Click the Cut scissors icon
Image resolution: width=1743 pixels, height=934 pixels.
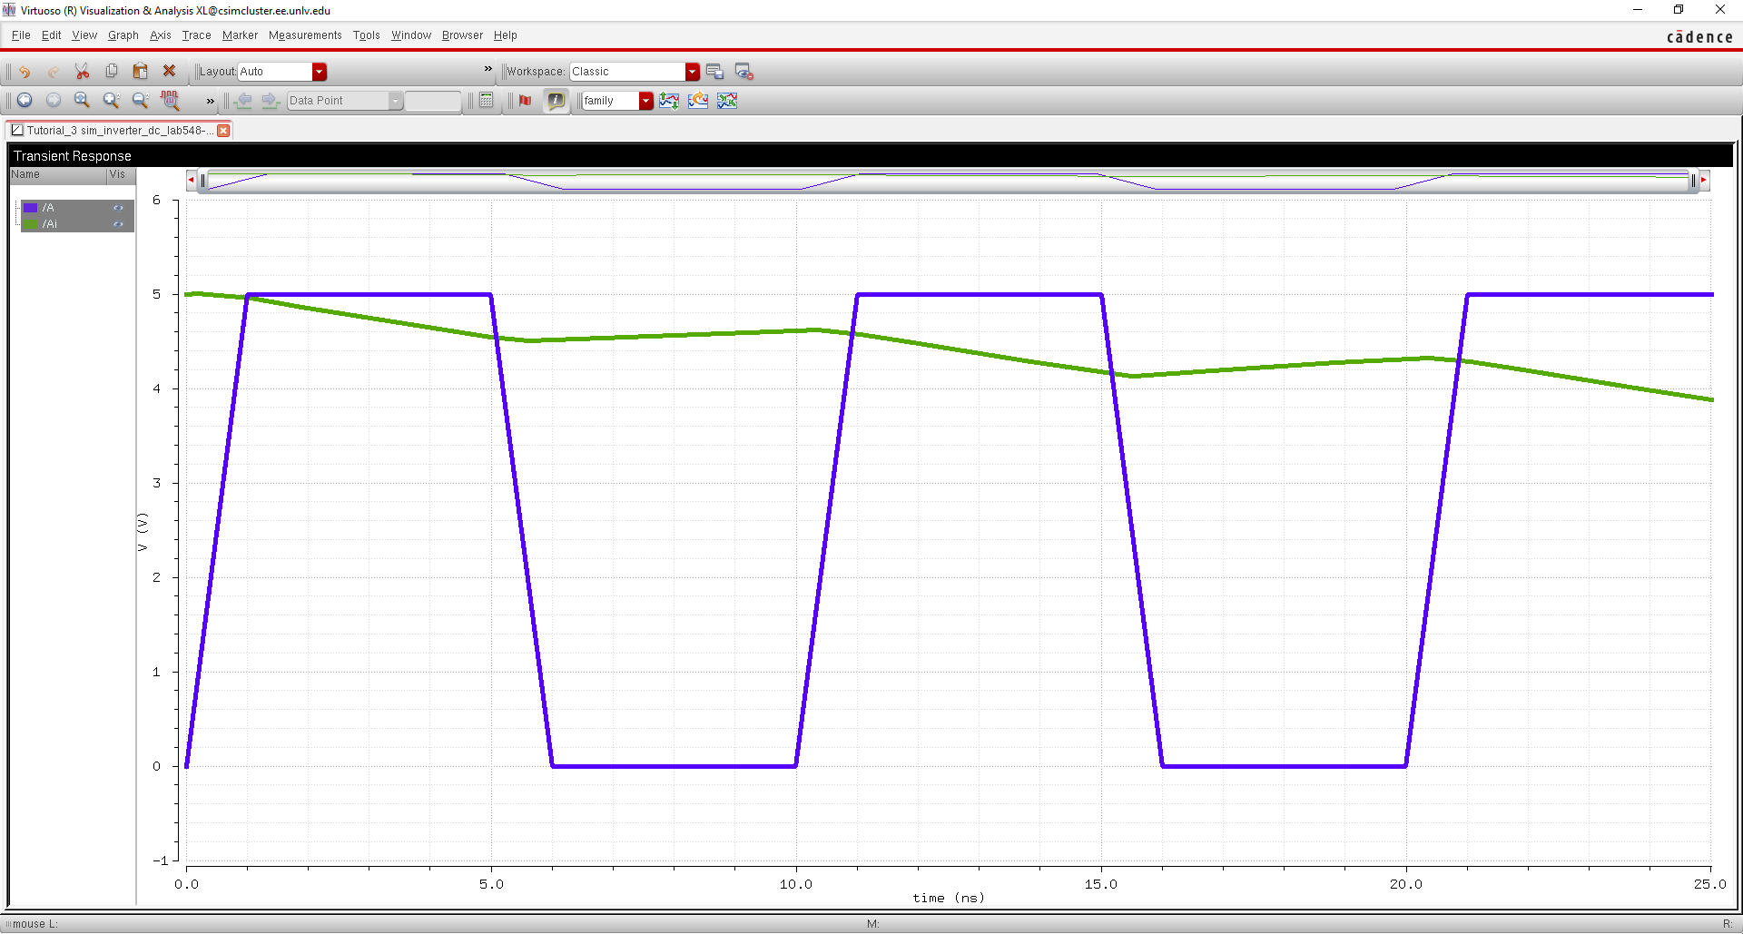(x=82, y=72)
